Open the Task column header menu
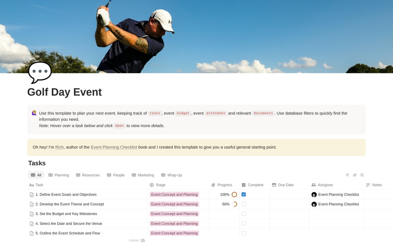Screen dimensions: 393x245 [87, 185]
